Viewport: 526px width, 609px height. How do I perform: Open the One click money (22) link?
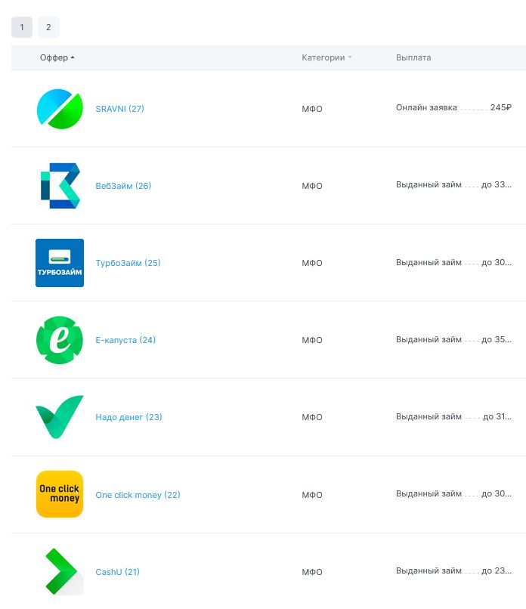point(138,495)
